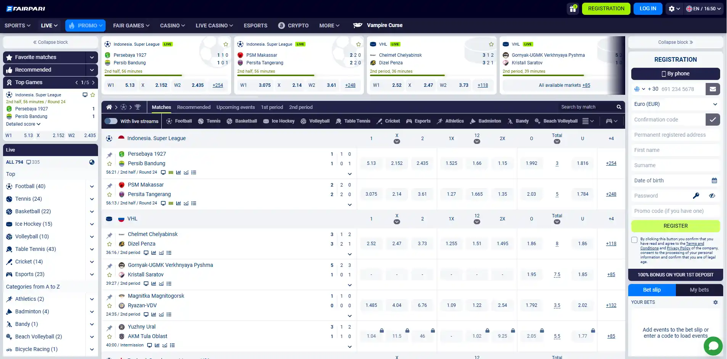Expand the Ice Hockey (15) category
The image size is (727, 359).
92,224
